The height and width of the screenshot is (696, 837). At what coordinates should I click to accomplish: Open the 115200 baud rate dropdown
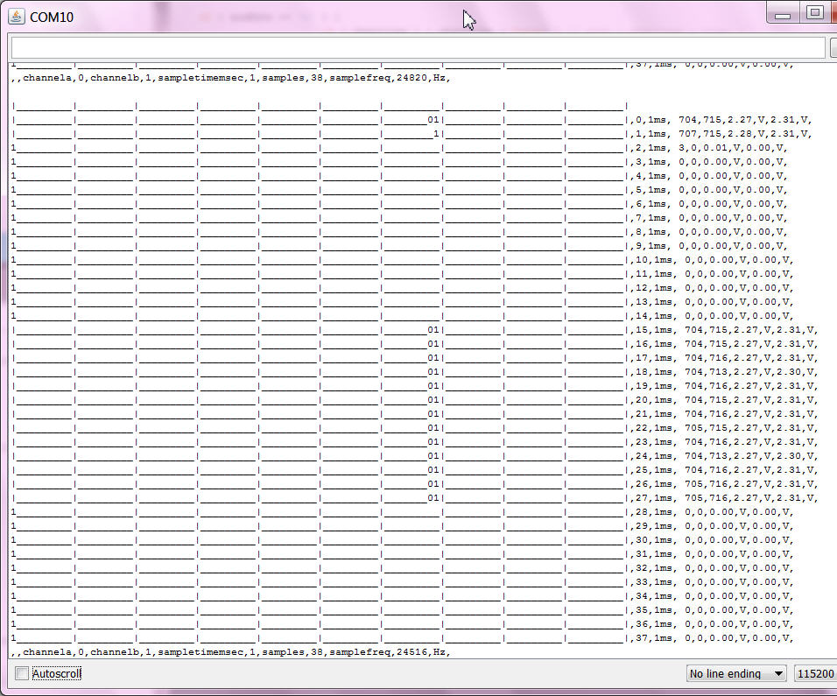(x=814, y=673)
